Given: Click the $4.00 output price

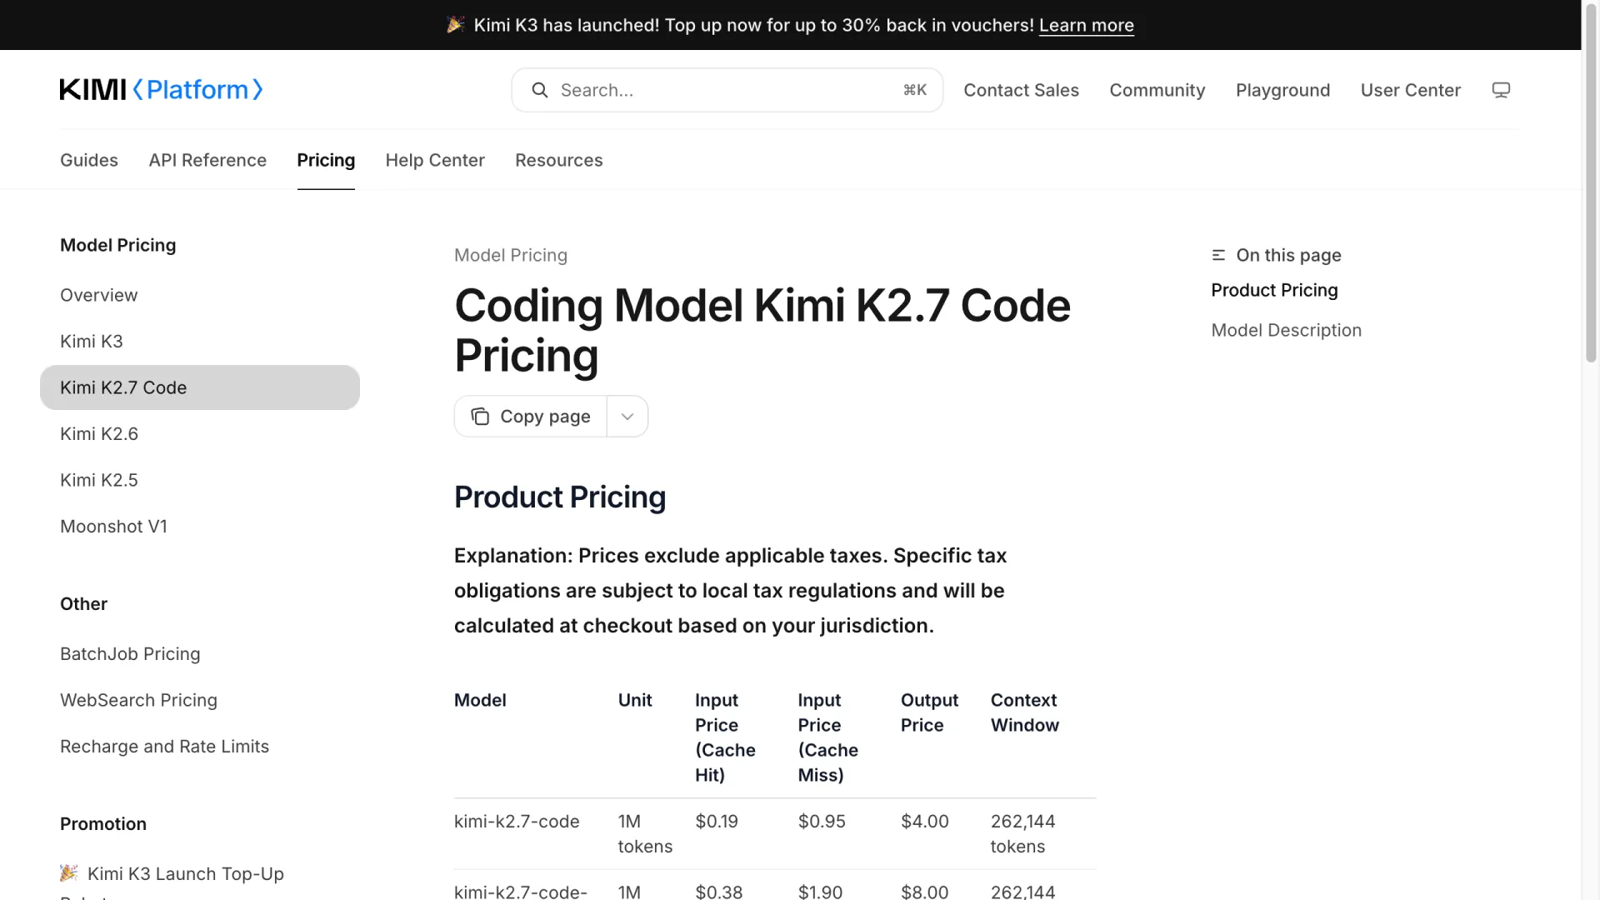Looking at the screenshot, I should coord(924,821).
